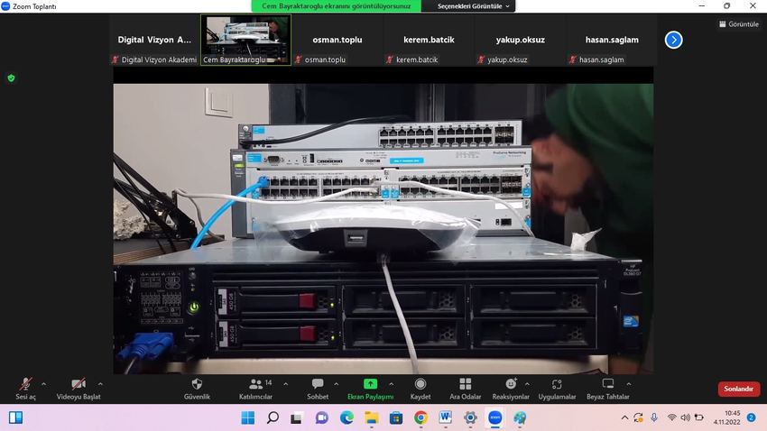
Task: Open video options arrow next to Videoyu Başlat
Action: pyautogui.click(x=100, y=384)
